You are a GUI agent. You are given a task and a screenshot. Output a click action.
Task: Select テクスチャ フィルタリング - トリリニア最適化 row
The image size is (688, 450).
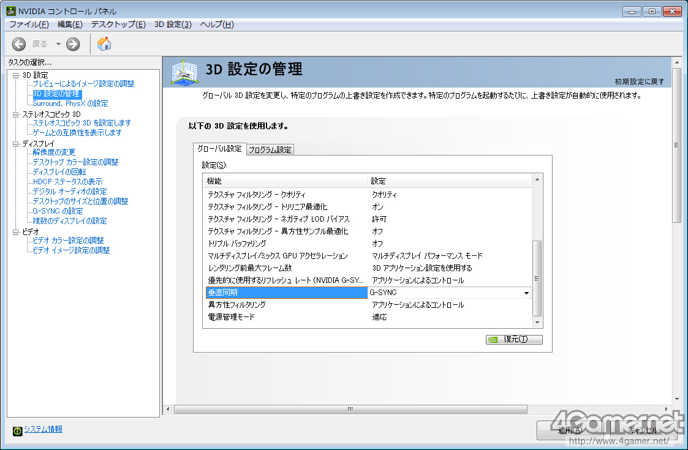(x=369, y=206)
